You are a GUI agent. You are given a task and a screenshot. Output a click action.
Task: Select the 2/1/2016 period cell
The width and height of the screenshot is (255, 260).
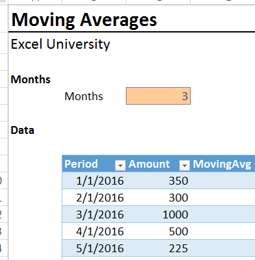point(94,198)
